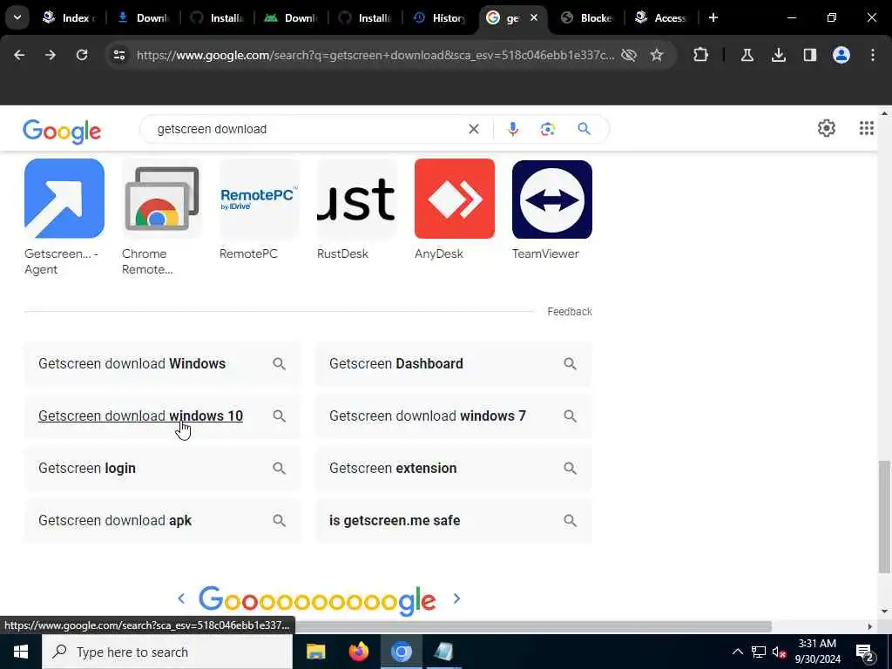Image resolution: width=892 pixels, height=669 pixels.
Task: Search Getscreen download windows 10 suggestion
Action: pos(162,416)
